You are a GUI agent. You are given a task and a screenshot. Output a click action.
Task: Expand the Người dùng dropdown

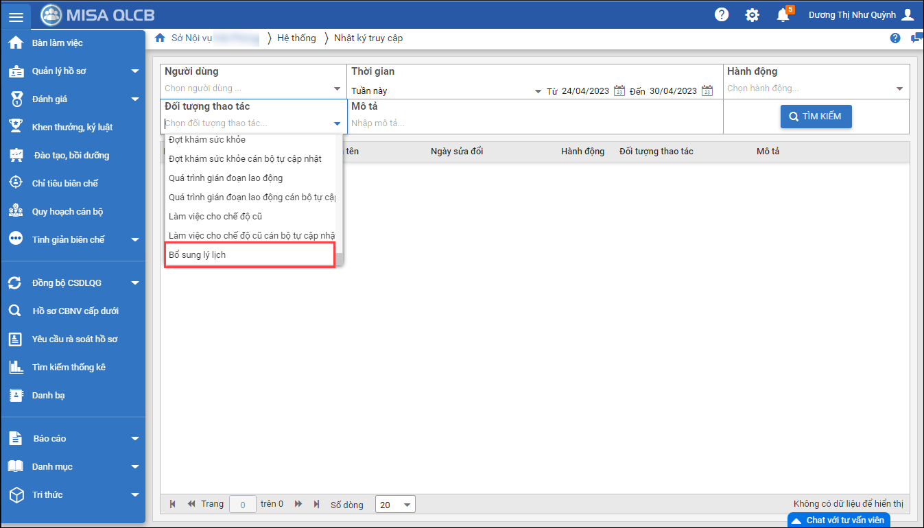click(337, 89)
